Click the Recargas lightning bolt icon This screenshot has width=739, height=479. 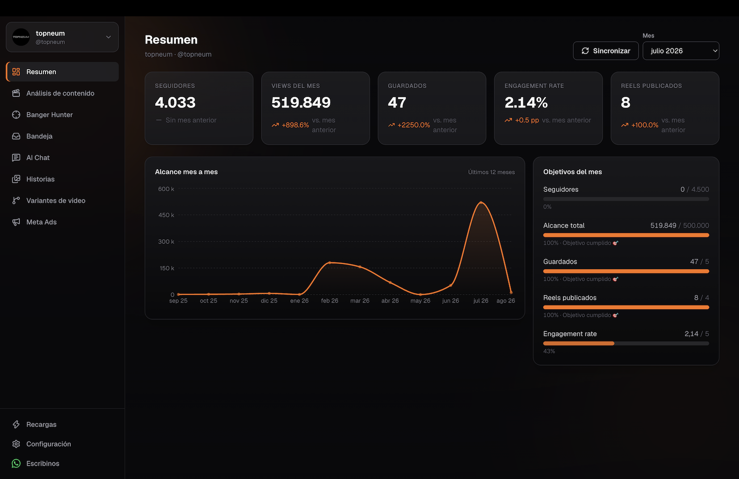tap(16, 424)
